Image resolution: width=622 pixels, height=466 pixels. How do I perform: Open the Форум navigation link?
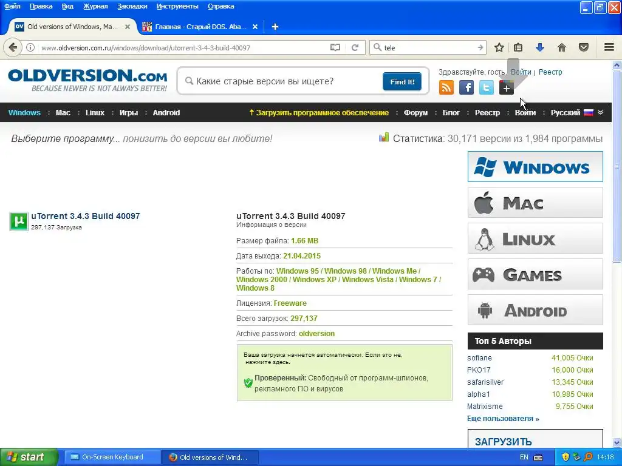tap(415, 112)
